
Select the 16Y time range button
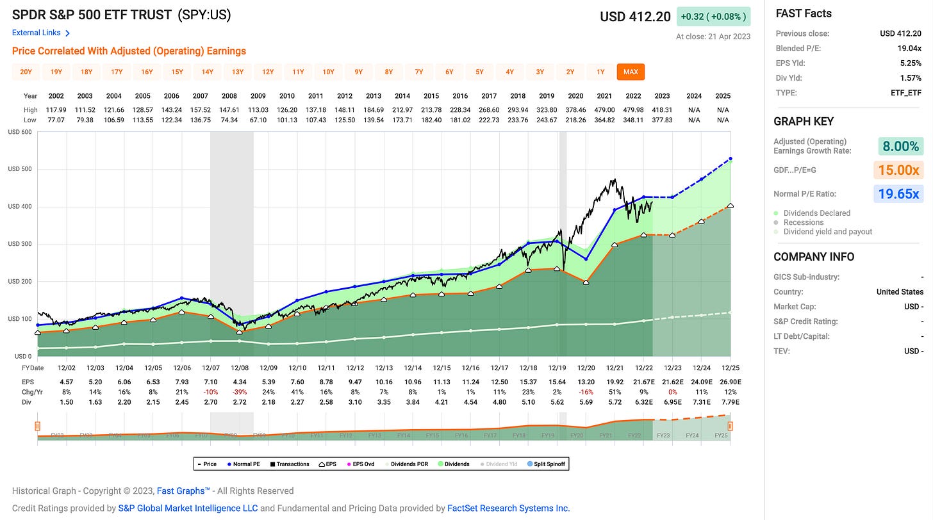pyautogui.click(x=147, y=72)
